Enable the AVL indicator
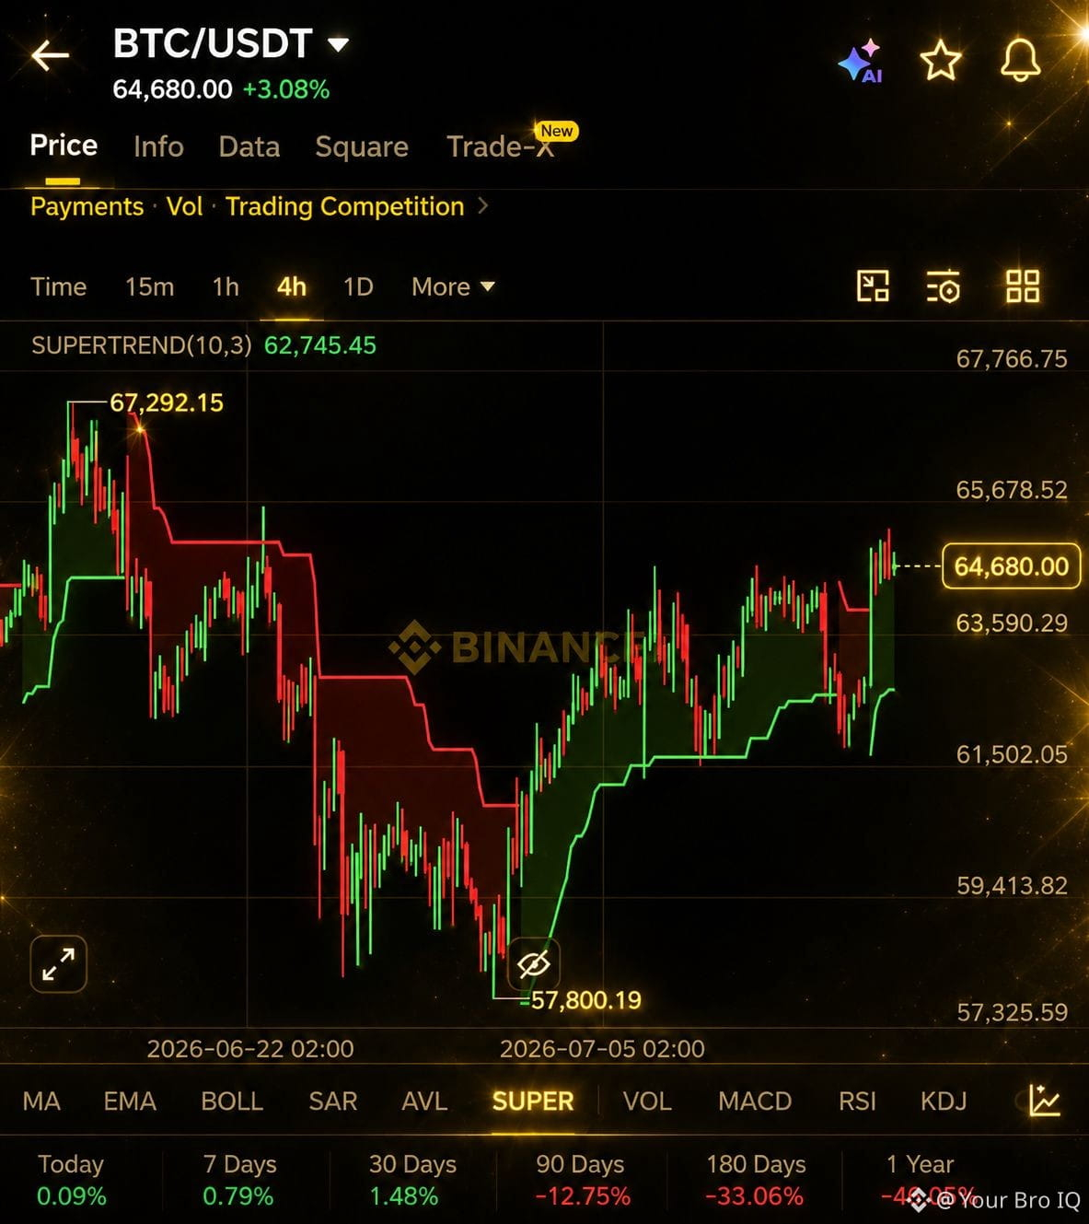Viewport: 1089px width, 1224px height. click(x=424, y=1102)
